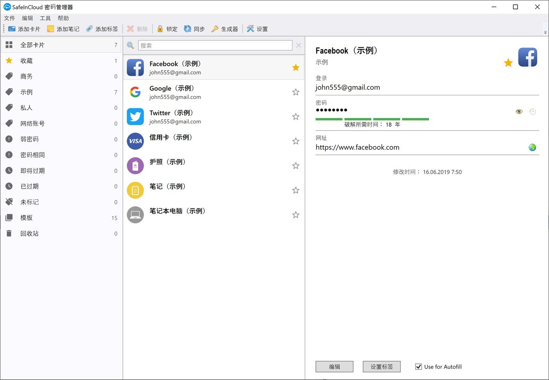
Task: Open the 工具 (Tools) menu
Action: (x=45, y=18)
